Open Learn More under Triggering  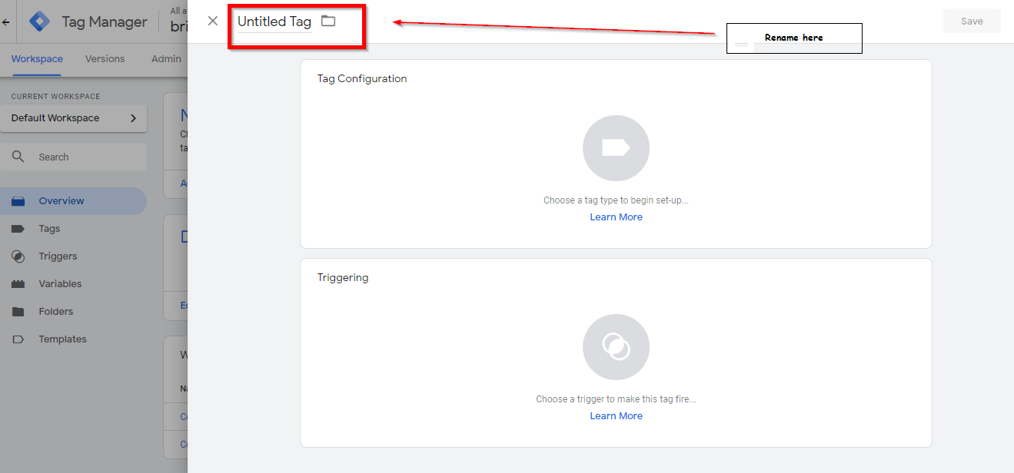(616, 415)
